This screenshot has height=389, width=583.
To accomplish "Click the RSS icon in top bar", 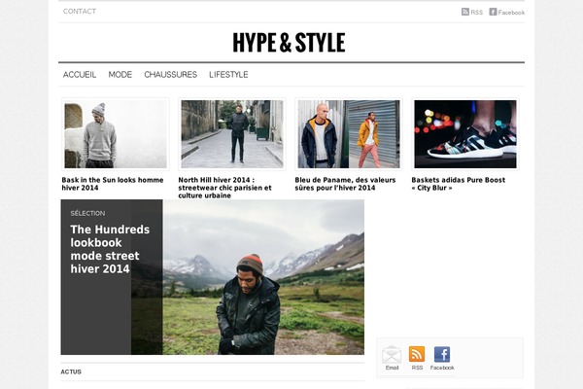I will pos(465,12).
